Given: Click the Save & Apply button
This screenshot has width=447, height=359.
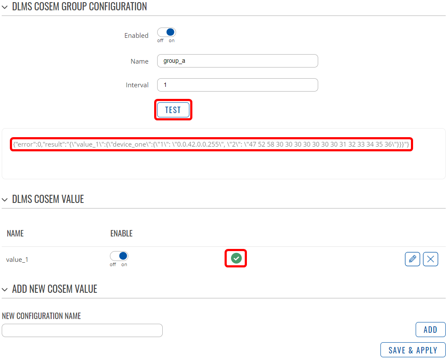Looking at the screenshot, I should (x=413, y=350).
